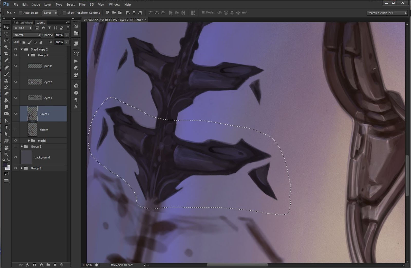The height and width of the screenshot is (268, 411).
Task: Expand the Group 2 folder
Action: (29, 55)
